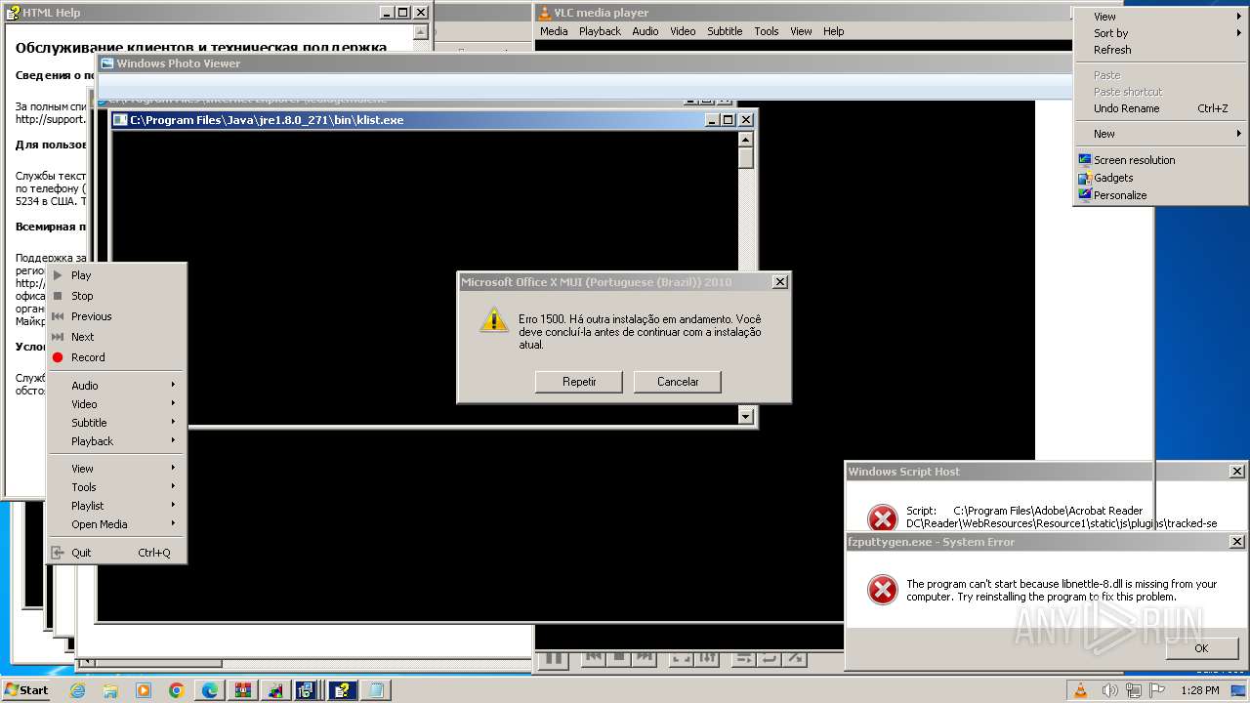
Task: Open Internet Explorer from the taskbar
Action: 77,690
